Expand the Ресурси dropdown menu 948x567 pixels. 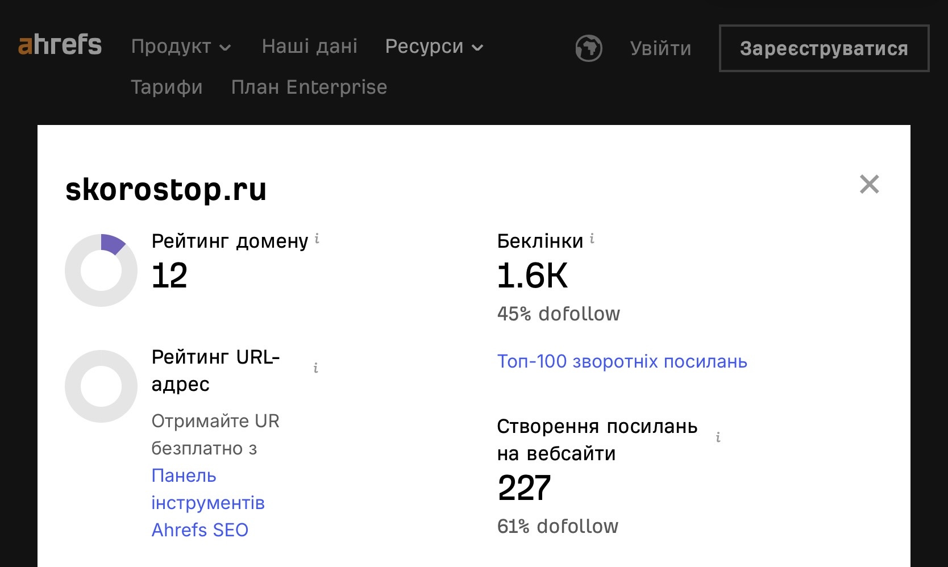434,47
